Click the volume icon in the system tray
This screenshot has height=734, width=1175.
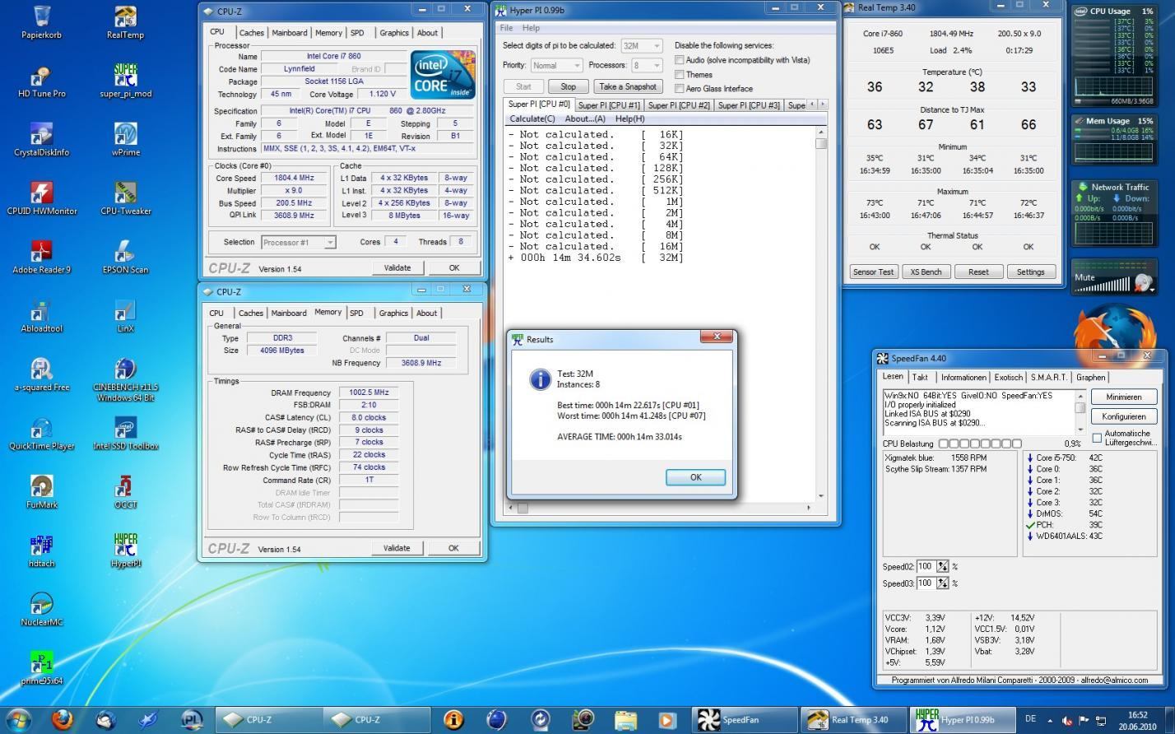[x=1067, y=720]
